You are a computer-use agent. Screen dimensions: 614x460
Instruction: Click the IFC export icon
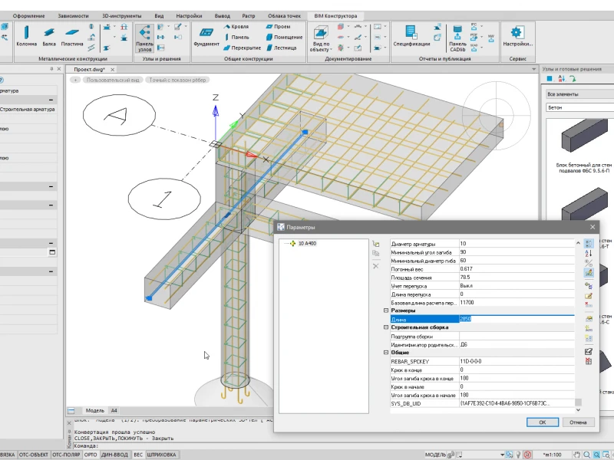(474, 27)
